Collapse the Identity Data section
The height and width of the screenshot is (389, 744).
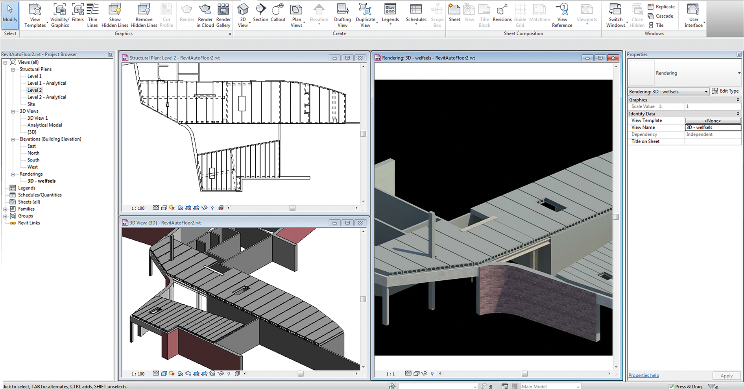[738, 114]
